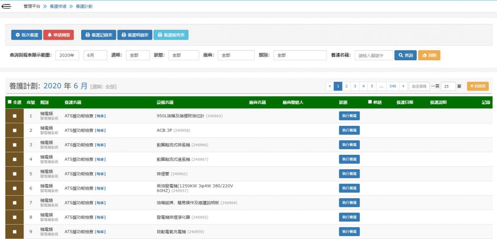
Task: Check the checkbox for row 7
Action: [x=14, y=203]
